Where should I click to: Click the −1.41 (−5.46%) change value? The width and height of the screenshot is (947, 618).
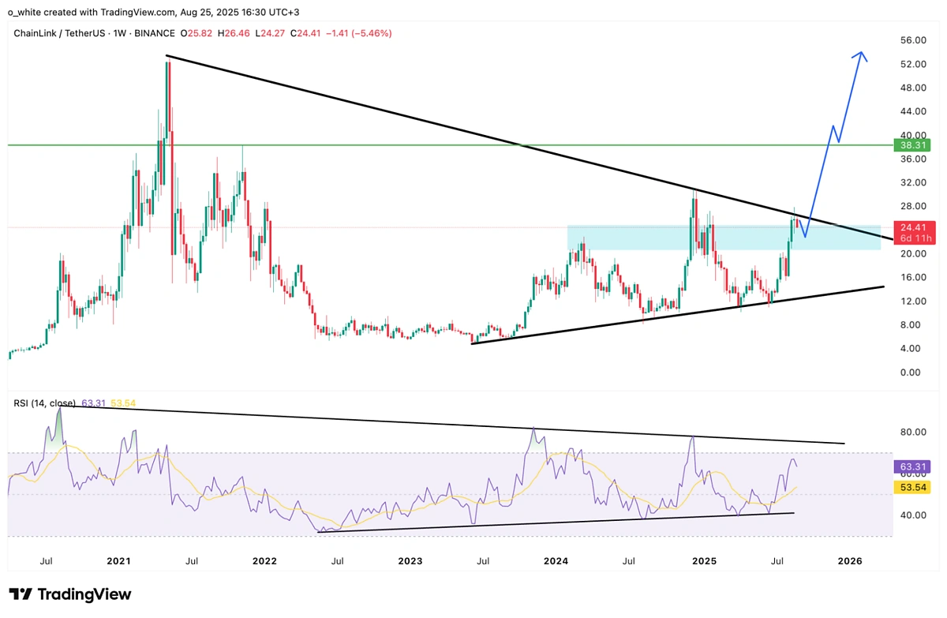[360, 33]
